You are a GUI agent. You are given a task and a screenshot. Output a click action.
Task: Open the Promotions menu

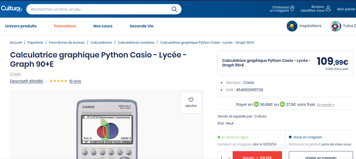(65, 26)
